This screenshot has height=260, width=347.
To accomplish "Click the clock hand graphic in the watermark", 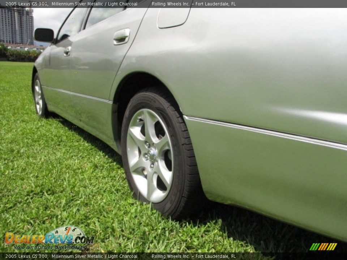I will [69, 231].
